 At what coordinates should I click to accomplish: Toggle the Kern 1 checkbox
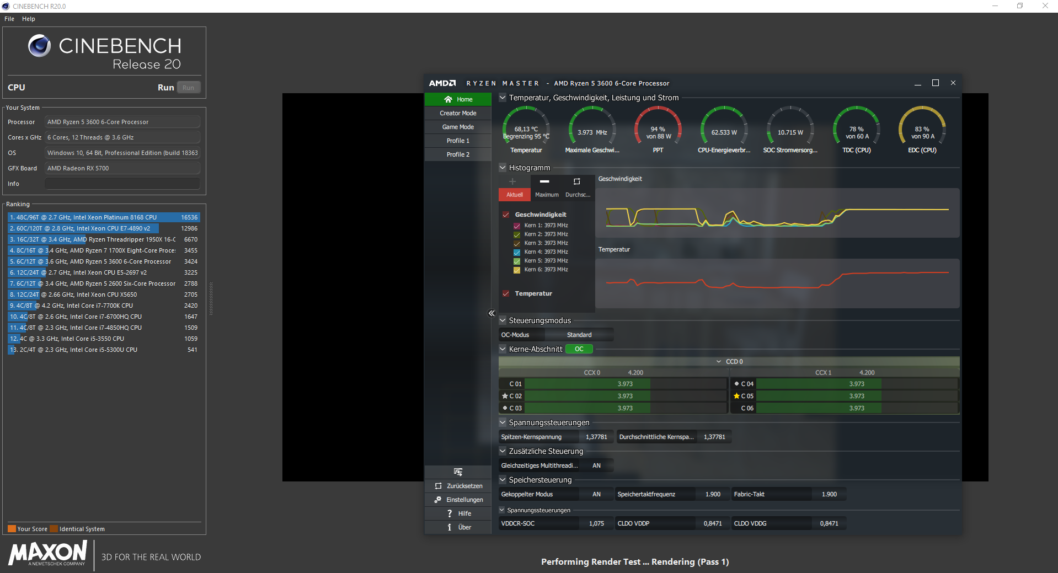517,226
